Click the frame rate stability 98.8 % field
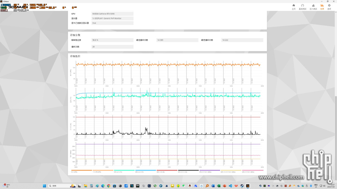This screenshot has width=337, height=189. (x=112, y=40)
